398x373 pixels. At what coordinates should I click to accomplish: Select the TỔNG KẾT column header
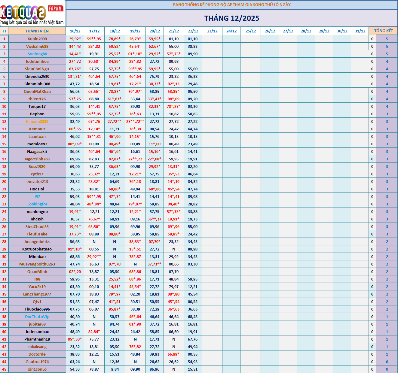[x=383, y=31]
